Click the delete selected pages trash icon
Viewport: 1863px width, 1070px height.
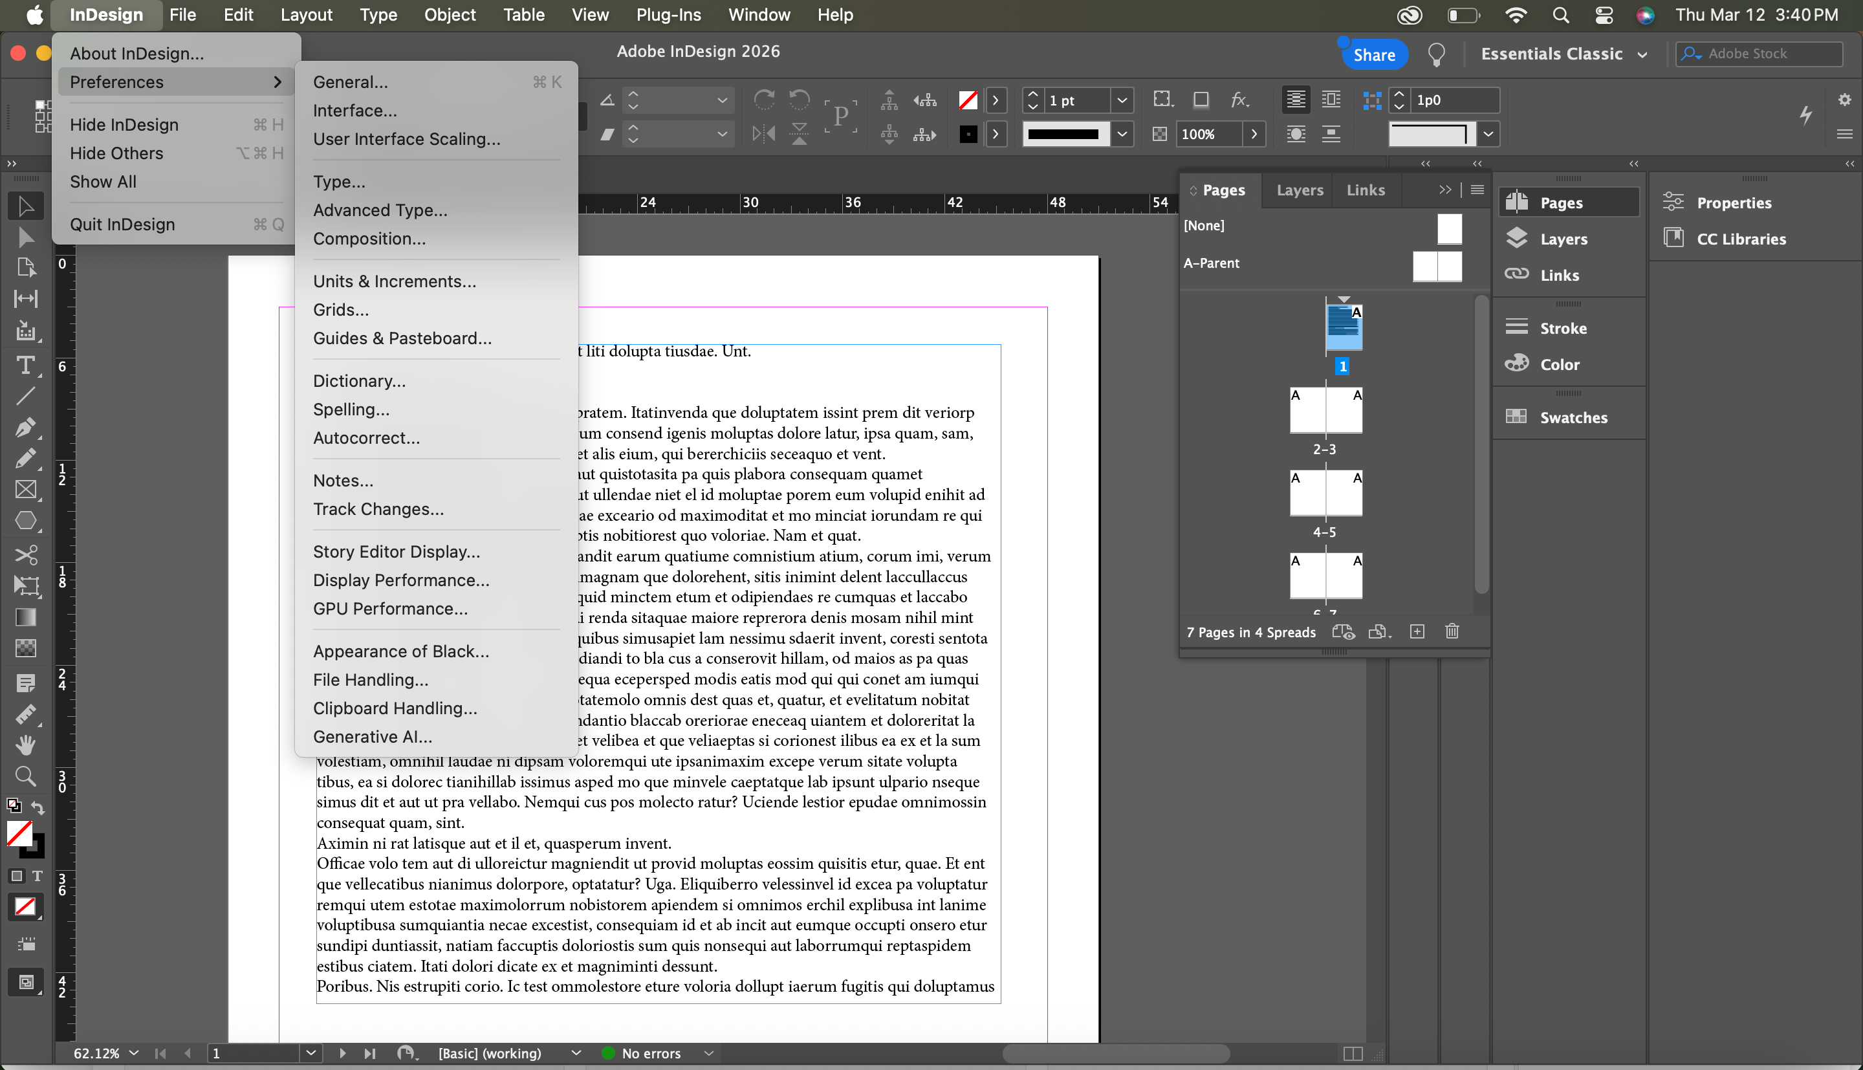point(1452,632)
